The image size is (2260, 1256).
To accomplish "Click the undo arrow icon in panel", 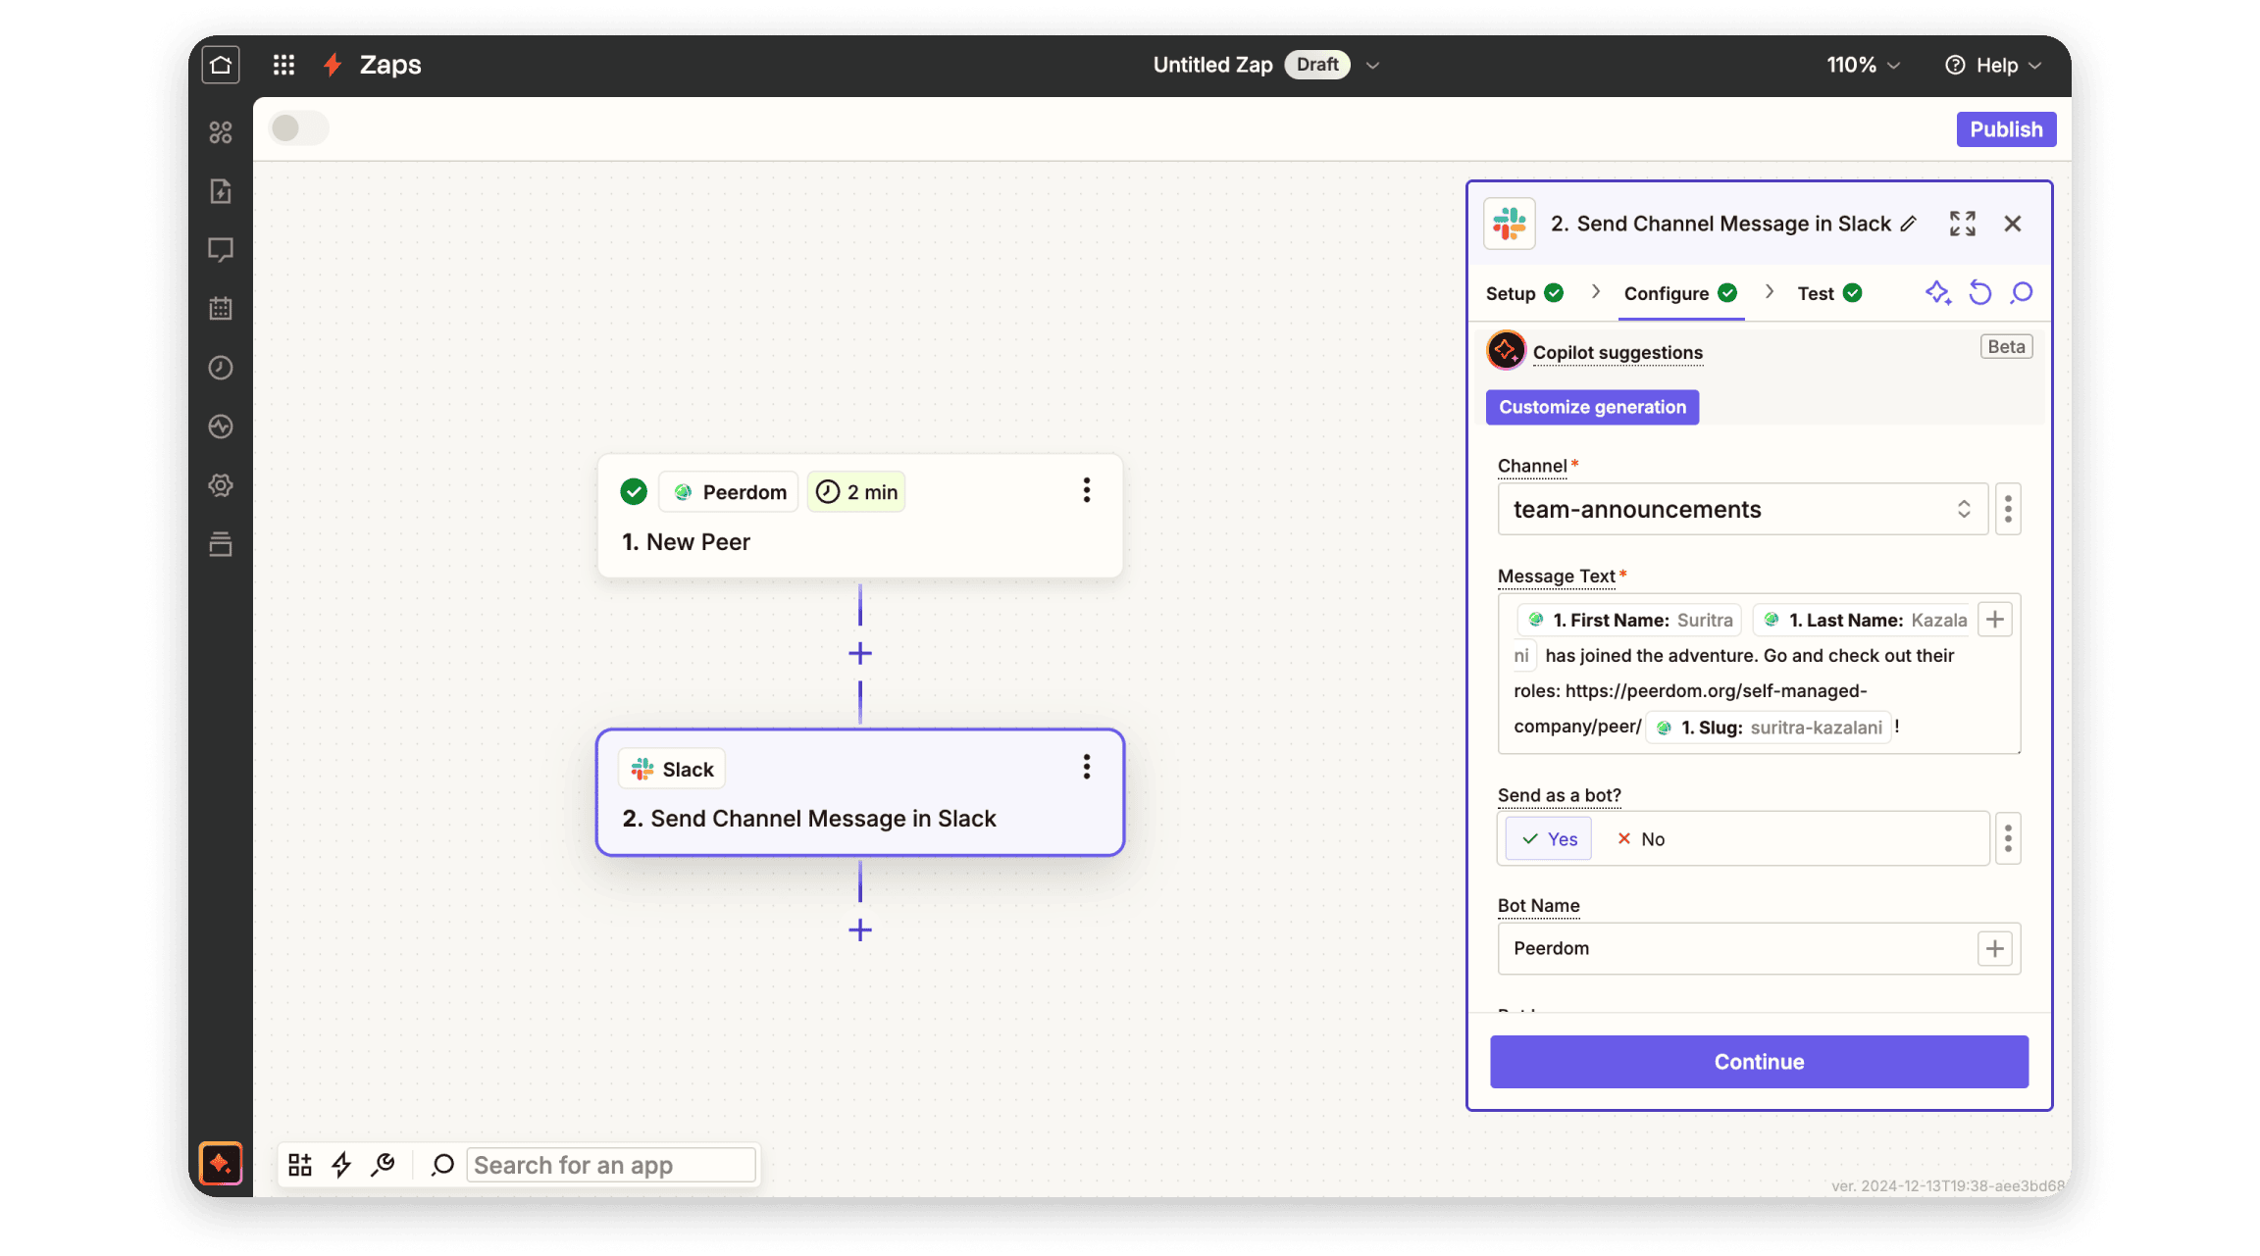I will click(x=1979, y=293).
